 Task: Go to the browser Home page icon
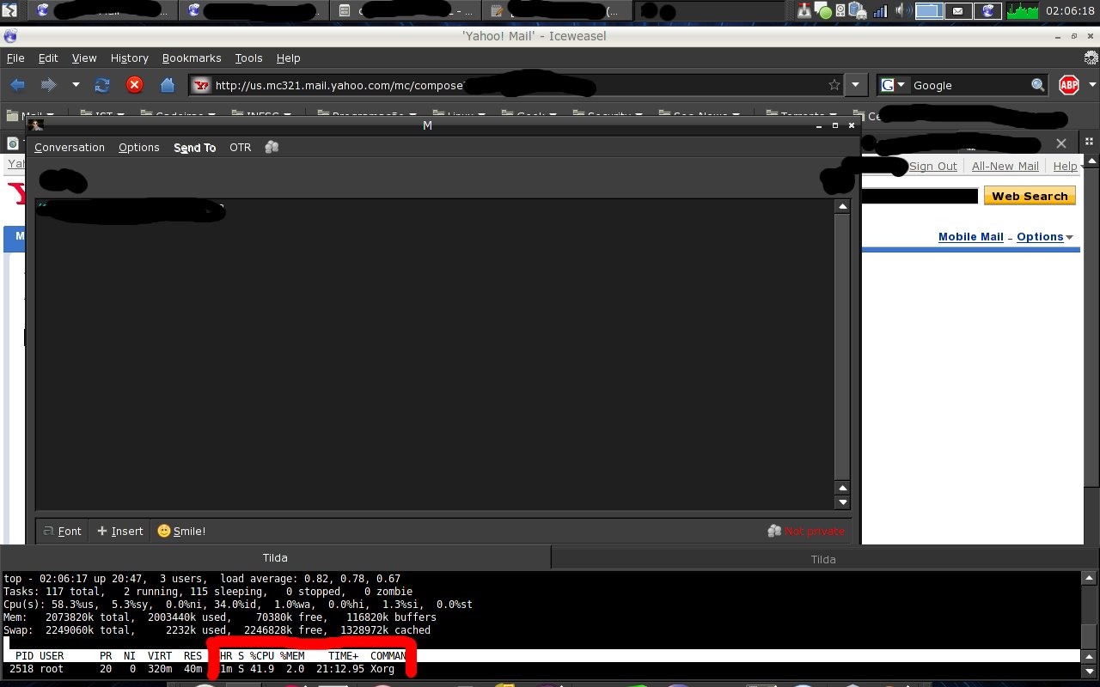click(168, 85)
